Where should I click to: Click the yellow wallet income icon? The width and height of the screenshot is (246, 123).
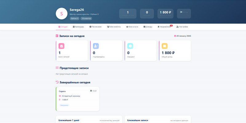(x=165, y=46)
